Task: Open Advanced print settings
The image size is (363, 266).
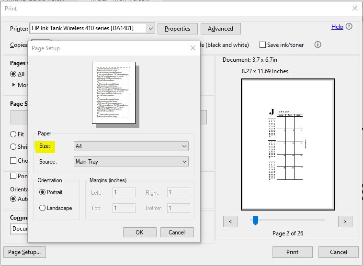Action: [221, 29]
